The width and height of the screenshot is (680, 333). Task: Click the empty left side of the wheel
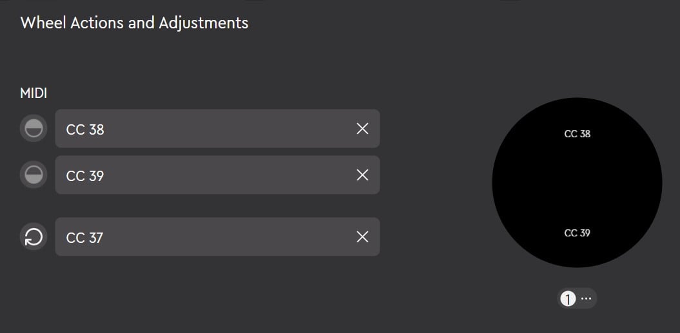[516, 183]
